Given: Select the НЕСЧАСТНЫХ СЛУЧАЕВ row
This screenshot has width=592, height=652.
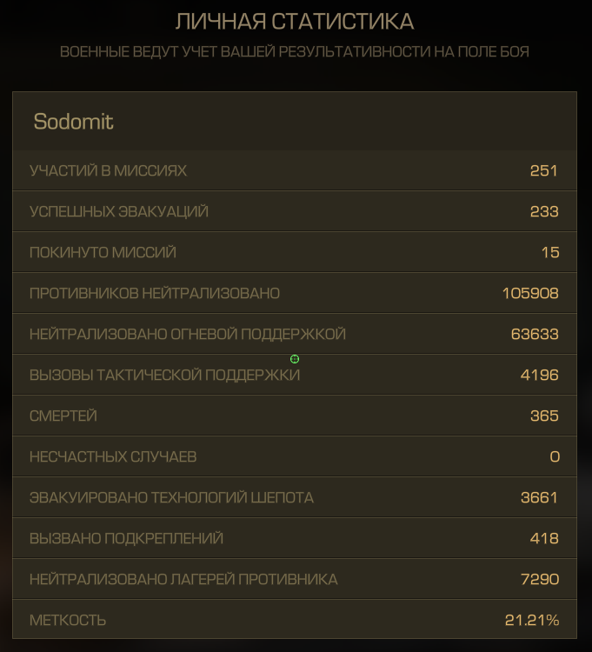Looking at the screenshot, I should pos(295,456).
